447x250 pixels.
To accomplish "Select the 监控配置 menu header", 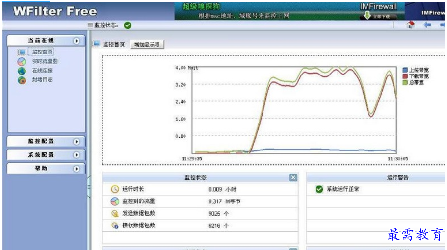I will (46, 141).
